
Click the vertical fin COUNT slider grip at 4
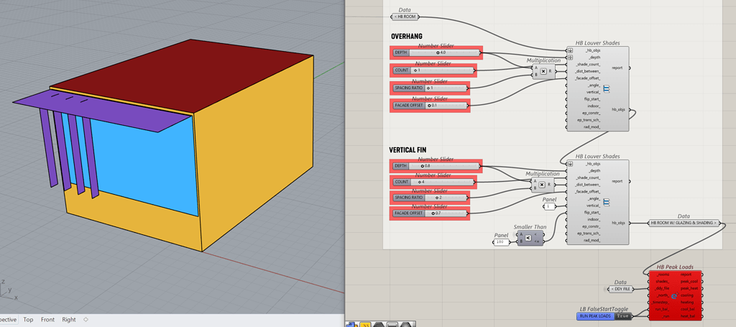419,182
